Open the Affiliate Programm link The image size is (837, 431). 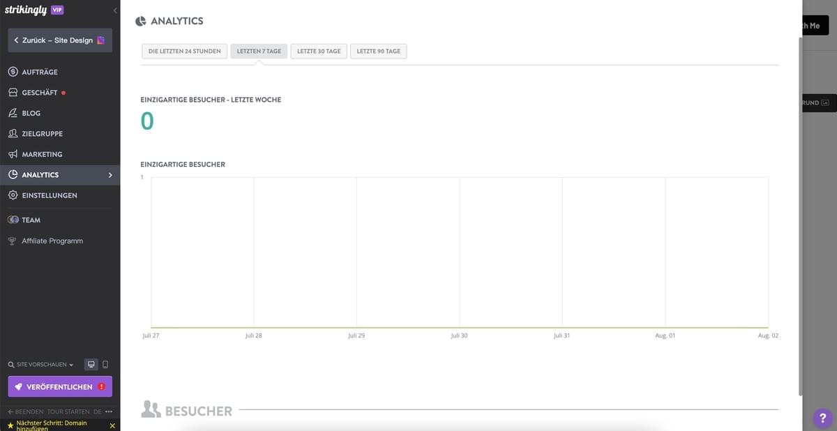click(52, 241)
